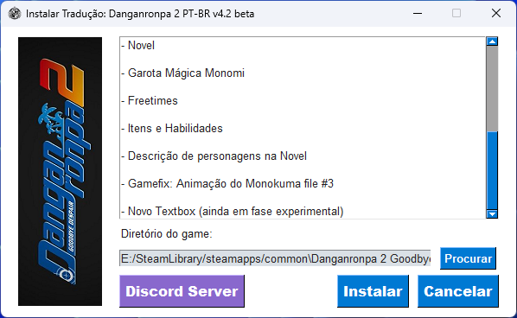Close the installer window
Viewport: 517px width, 318px height.
click(x=496, y=14)
